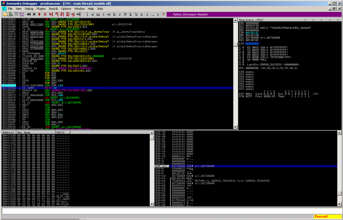Click disassembly pane scrollbar up arrow
The width and height of the screenshot is (343, 220).
pyautogui.click(x=235, y=20)
